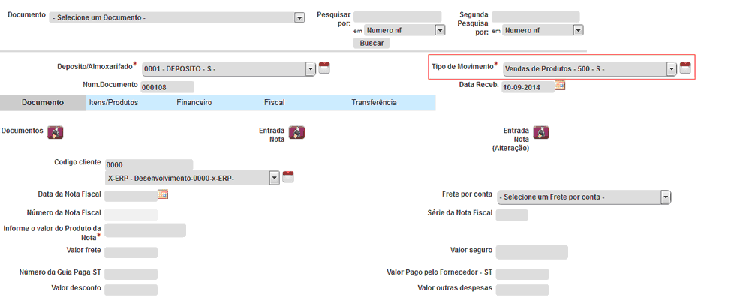Viewport: 731px width, 301px height.
Task: Open the Entrada Nota (Alteração) icon
Action: (541, 132)
